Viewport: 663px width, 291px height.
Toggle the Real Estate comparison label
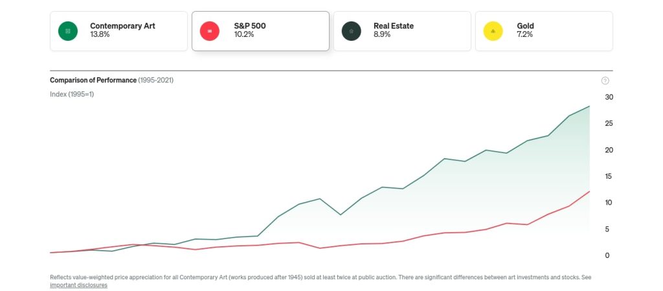click(x=393, y=26)
